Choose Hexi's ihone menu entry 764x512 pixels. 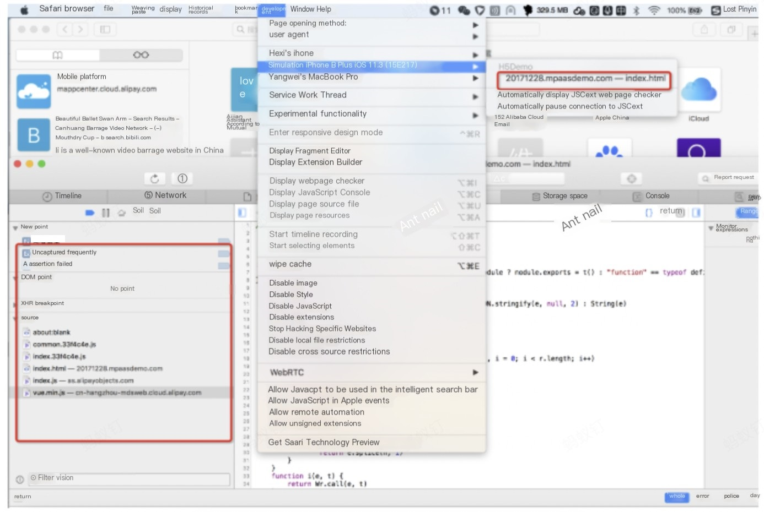click(x=372, y=53)
